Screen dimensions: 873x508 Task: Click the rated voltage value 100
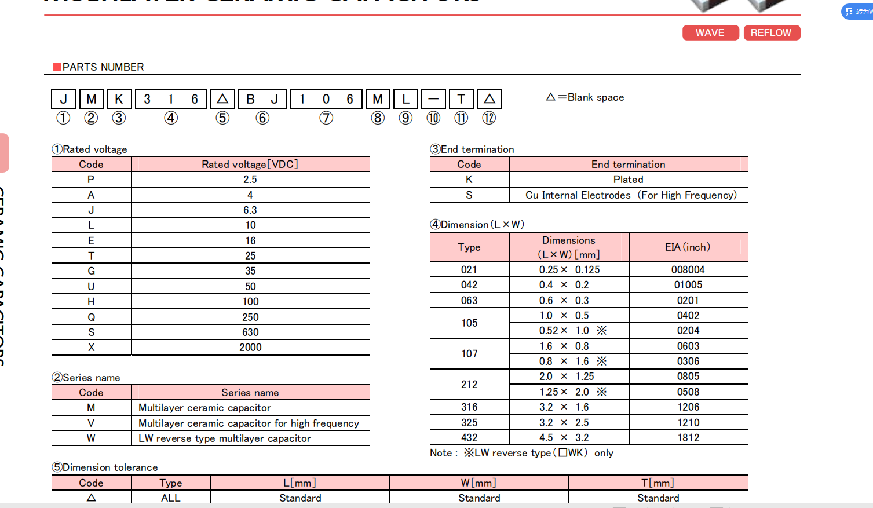[250, 302]
